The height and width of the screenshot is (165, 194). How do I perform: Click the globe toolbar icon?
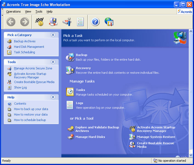109,22
